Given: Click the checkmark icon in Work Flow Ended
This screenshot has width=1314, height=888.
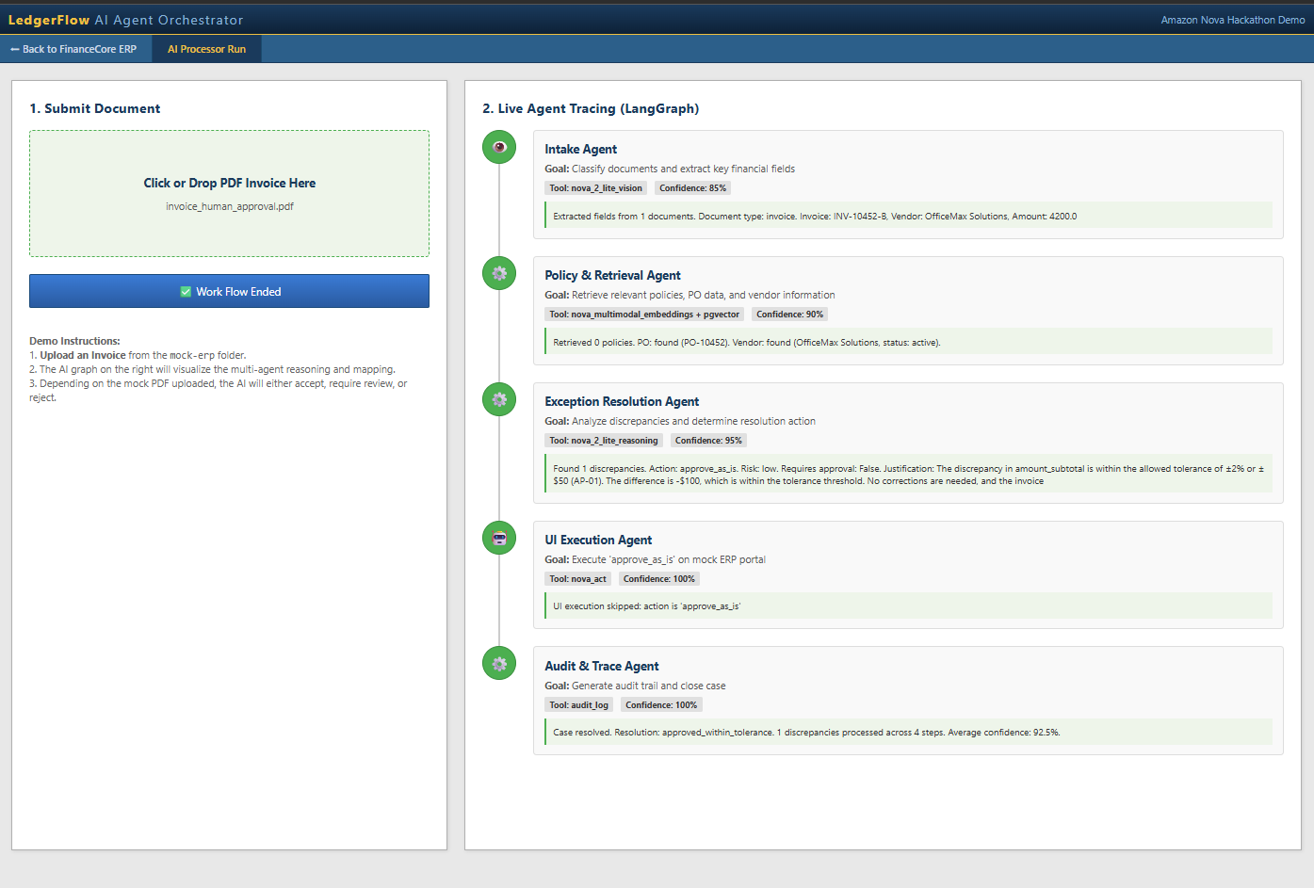Looking at the screenshot, I should pos(186,292).
